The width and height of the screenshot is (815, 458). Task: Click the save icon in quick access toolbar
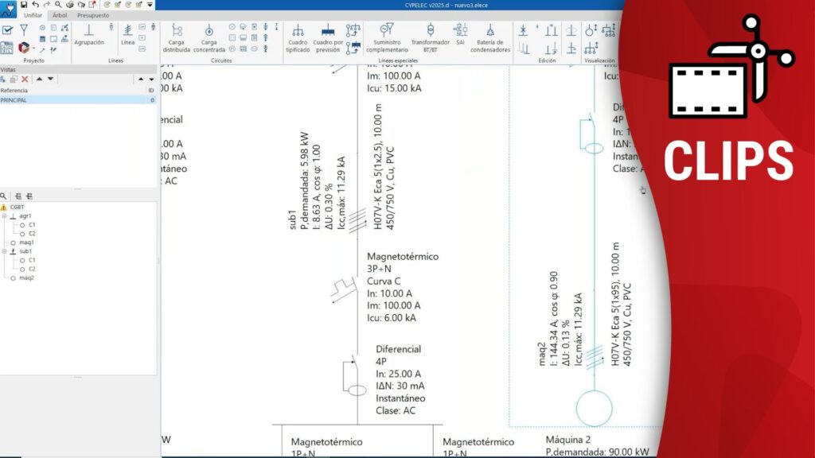click(24, 5)
